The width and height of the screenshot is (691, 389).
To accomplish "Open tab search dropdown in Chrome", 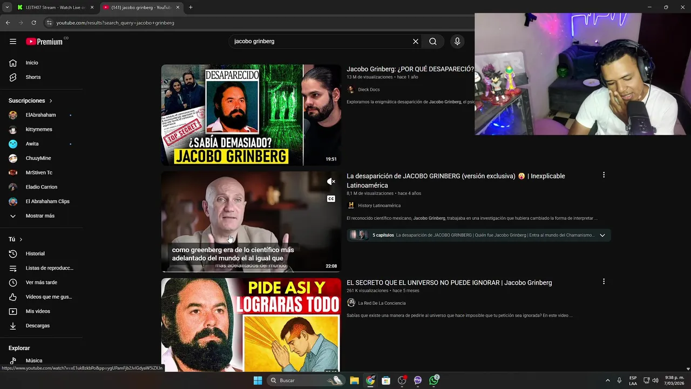I will [7, 8].
